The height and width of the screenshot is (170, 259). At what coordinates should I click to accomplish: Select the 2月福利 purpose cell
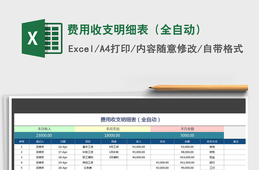pos(114,157)
